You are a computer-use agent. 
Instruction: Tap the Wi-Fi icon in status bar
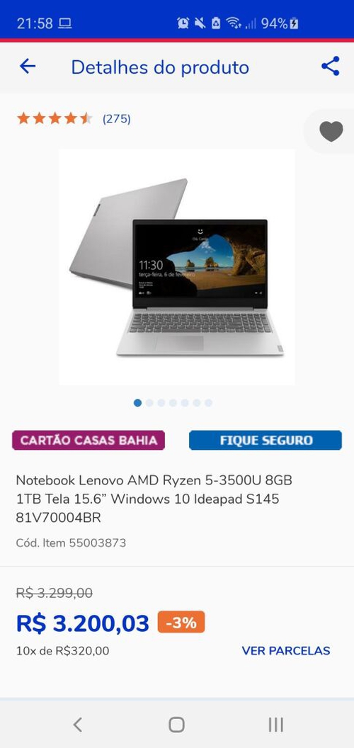click(x=234, y=23)
